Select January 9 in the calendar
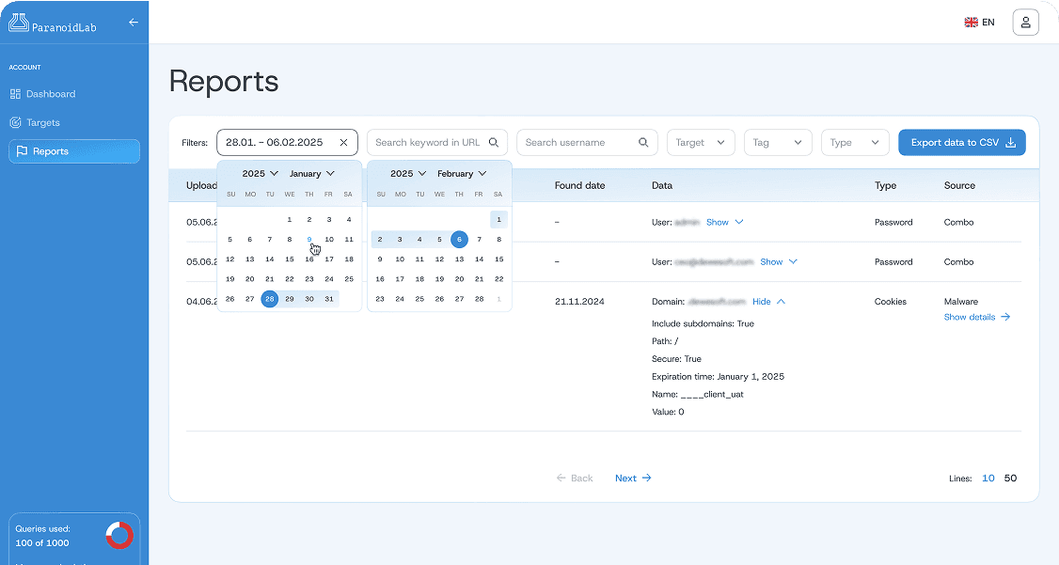Image resolution: width=1059 pixels, height=565 pixels. click(x=309, y=240)
